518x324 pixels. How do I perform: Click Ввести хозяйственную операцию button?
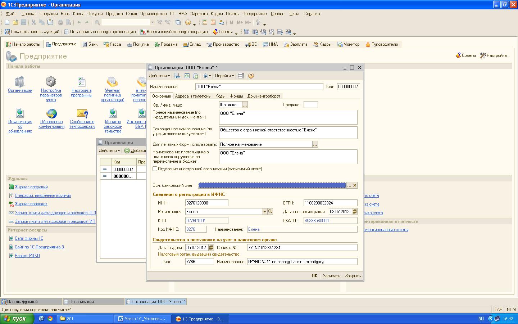click(174, 32)
